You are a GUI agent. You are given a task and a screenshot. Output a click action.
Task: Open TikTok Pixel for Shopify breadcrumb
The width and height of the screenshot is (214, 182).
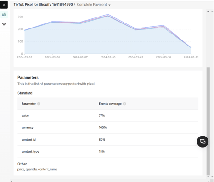click(x=43, y=4)
